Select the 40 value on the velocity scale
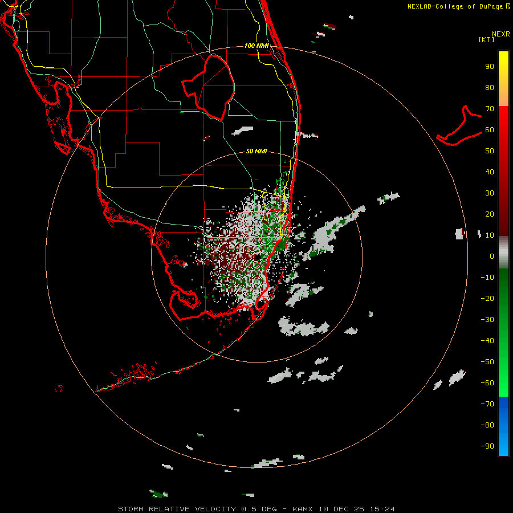This screenshot has height=513, width=513. 490,172
